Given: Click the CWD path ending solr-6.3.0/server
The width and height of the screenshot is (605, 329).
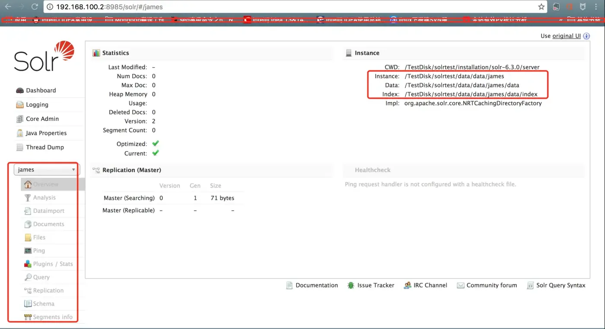Looking at the screenshot, I should pyautogui.click(x=473, y=67).
